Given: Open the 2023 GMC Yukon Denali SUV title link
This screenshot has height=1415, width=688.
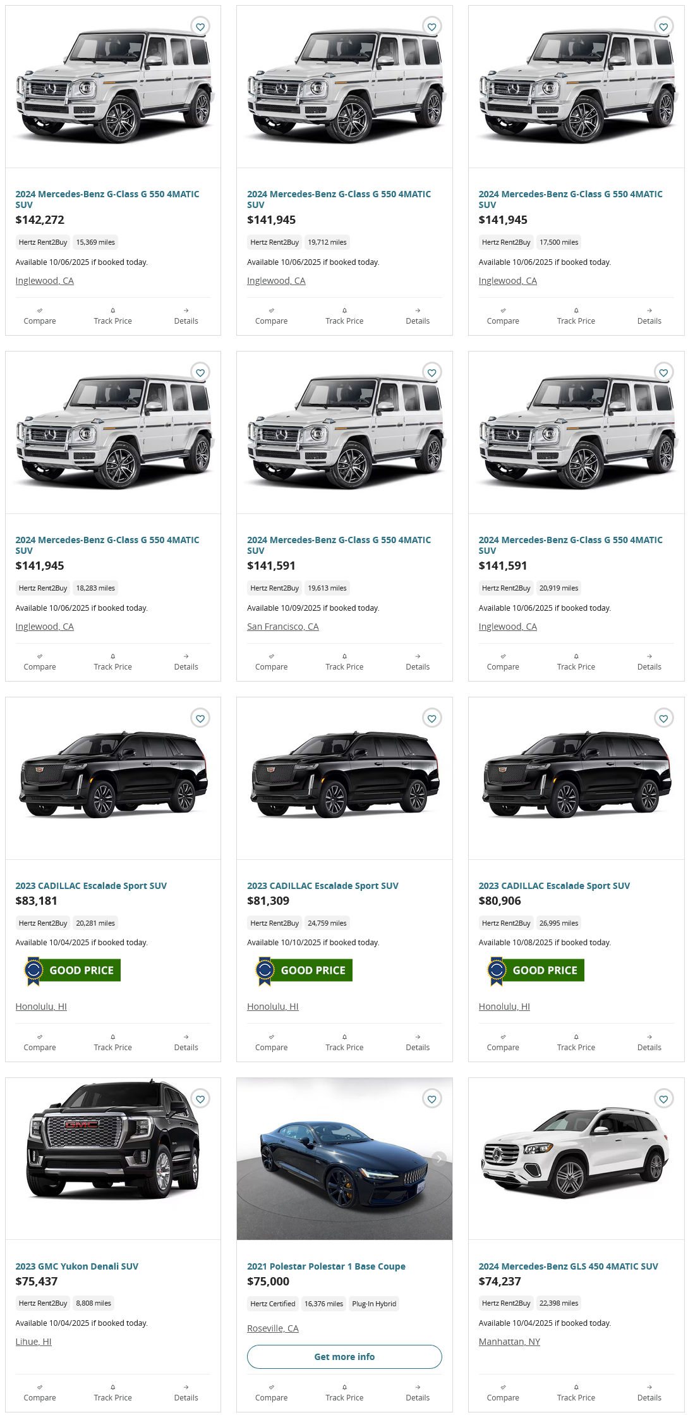Looking at the screenshot, I should (x=77, y=1266).
